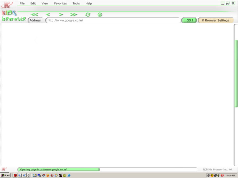Open the Edit menu
Image resolution: width=238 pixels, height=178 pixels.
pyautogui.click(x=33, y=3)
